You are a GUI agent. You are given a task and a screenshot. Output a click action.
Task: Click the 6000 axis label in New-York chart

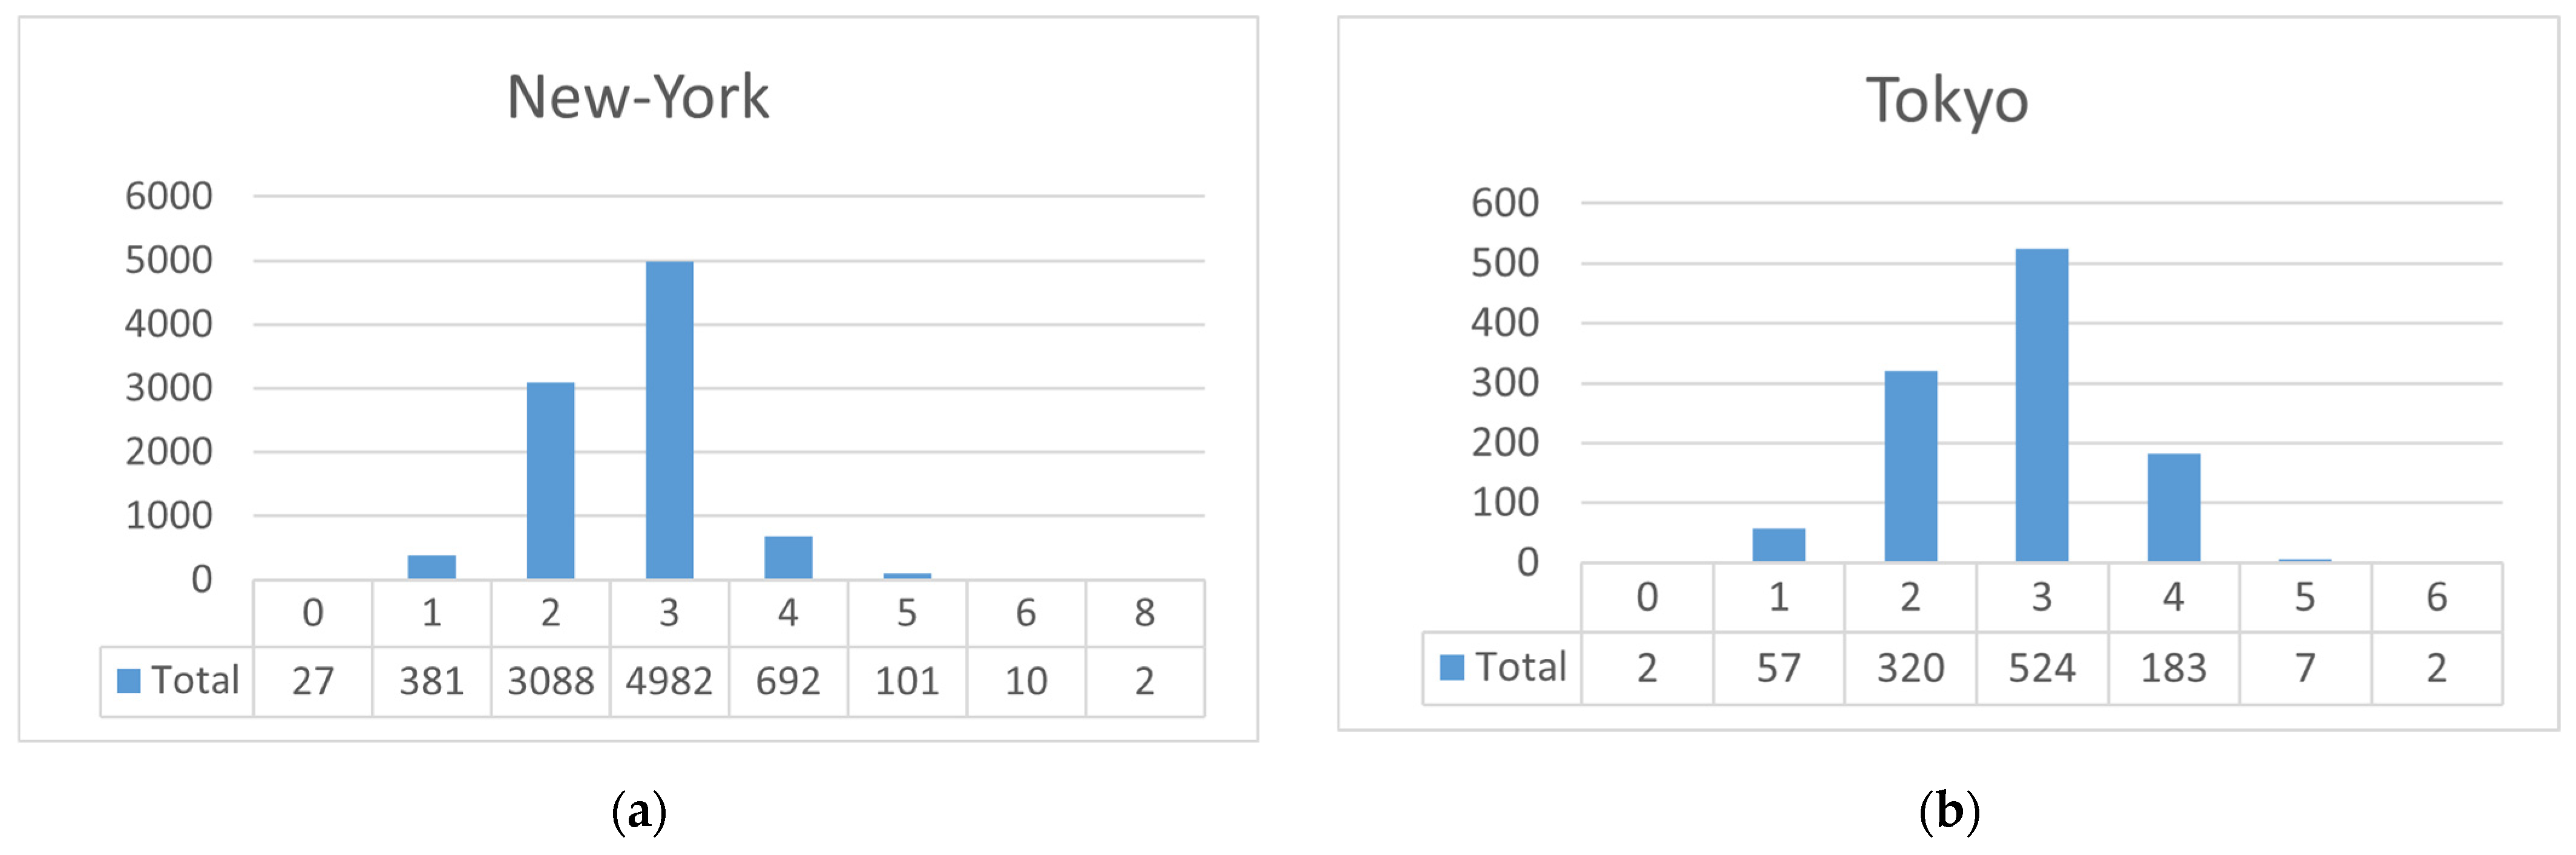[169, 196]
